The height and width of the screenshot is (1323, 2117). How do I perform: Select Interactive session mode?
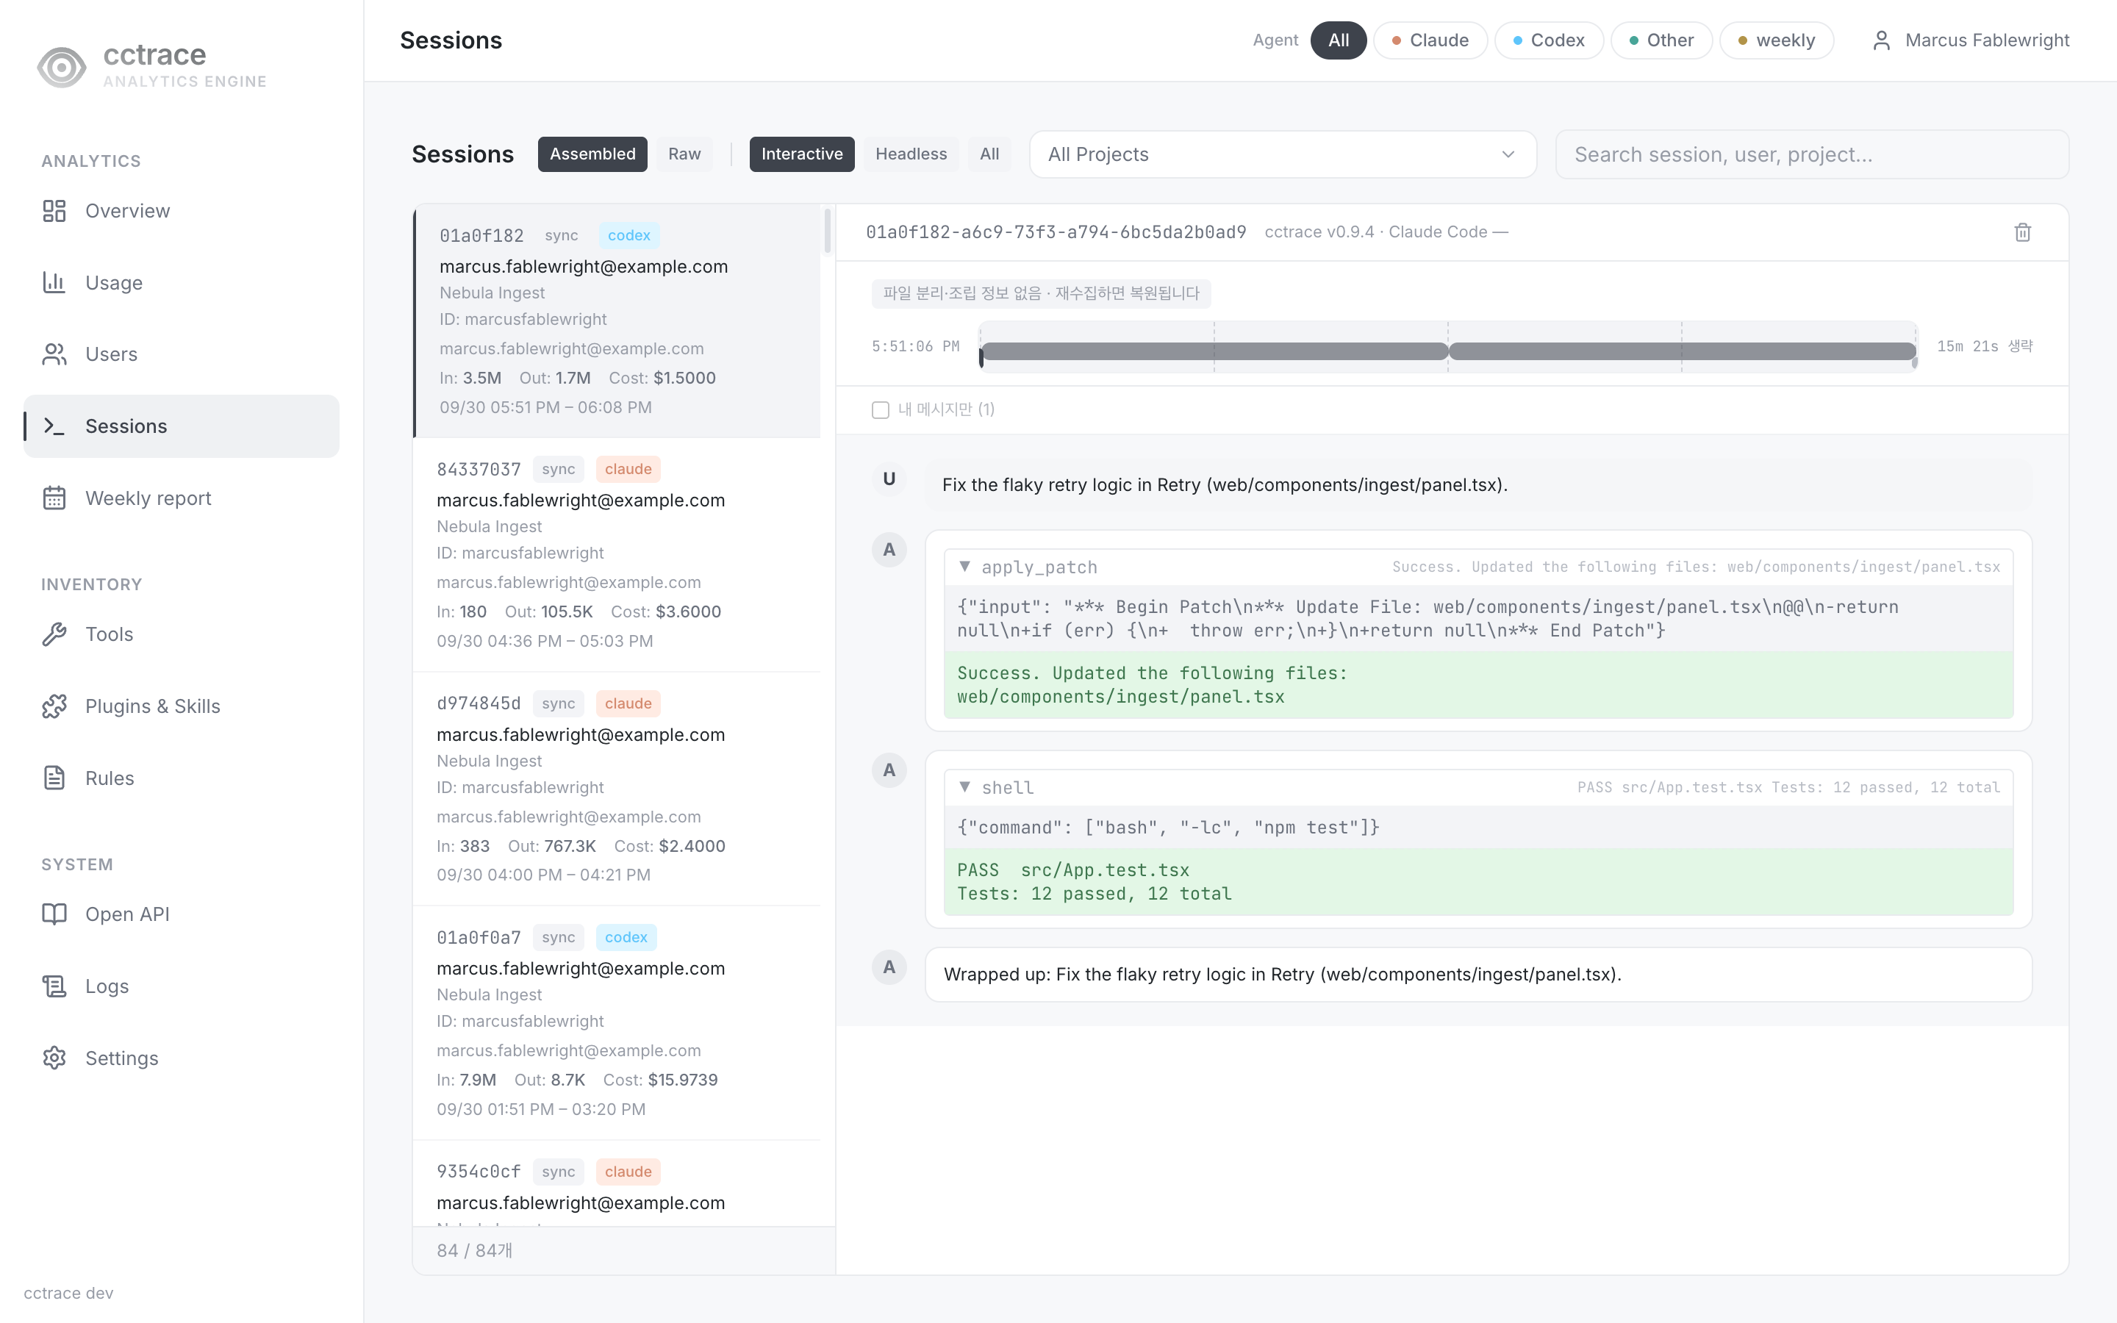(801, 154)
